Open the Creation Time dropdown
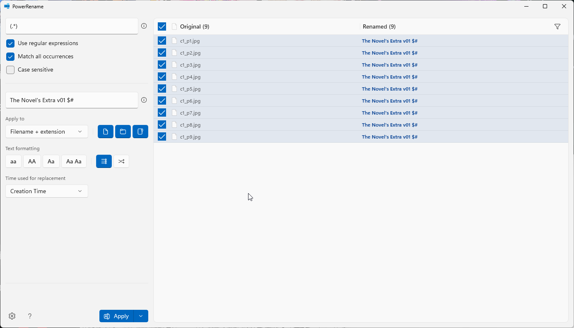 point(47,191)
